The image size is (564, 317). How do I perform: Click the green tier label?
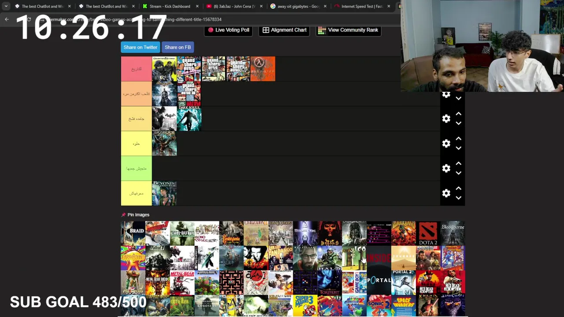coord(136,169)
